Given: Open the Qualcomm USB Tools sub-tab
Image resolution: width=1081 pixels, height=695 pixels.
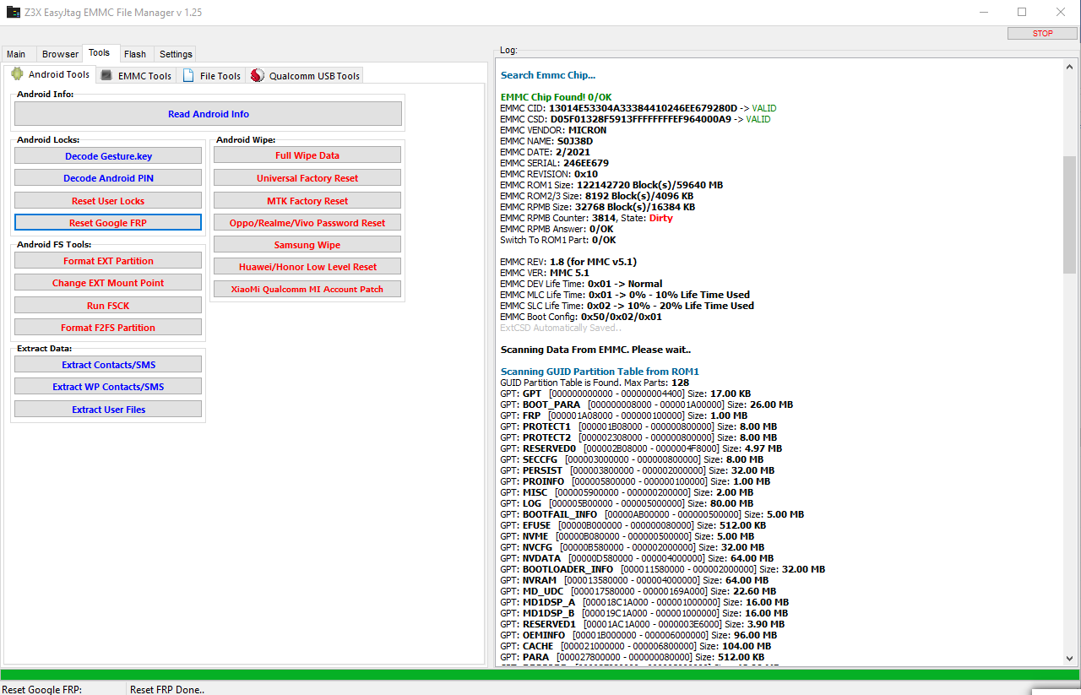Looking at the screenshot, I should [306, 76].
